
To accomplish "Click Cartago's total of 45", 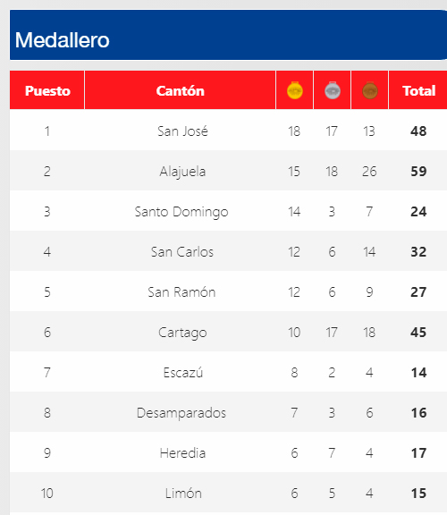I will (x=418, y=333).
